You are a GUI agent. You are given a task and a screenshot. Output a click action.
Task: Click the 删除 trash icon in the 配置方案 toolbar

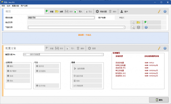click(78, 48)
